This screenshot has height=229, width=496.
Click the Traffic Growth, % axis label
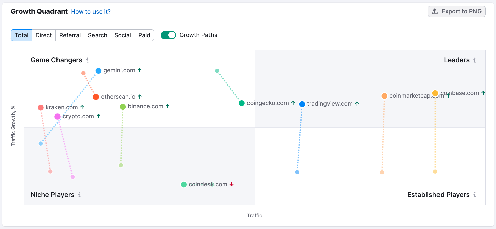click(x=13, y=126)
